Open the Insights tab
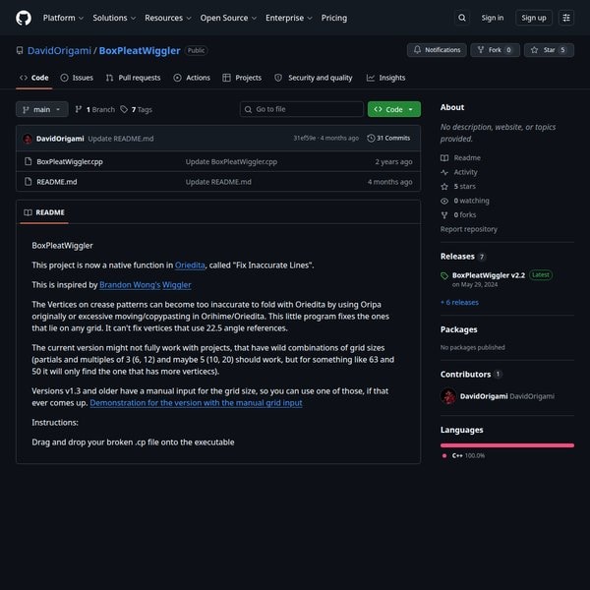 click(386, 78)
